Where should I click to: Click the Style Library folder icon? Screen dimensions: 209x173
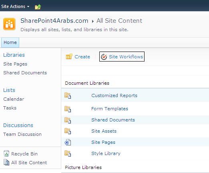[x=68, y=153]
